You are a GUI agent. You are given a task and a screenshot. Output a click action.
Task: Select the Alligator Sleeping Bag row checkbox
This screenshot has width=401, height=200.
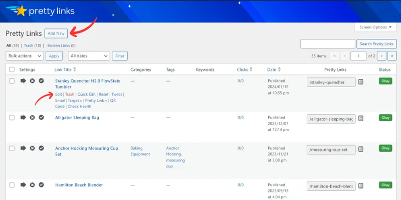coord(11,117)
